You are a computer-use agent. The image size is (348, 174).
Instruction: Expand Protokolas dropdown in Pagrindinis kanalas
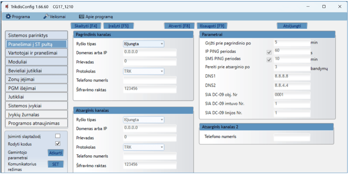tap(144, 71)
